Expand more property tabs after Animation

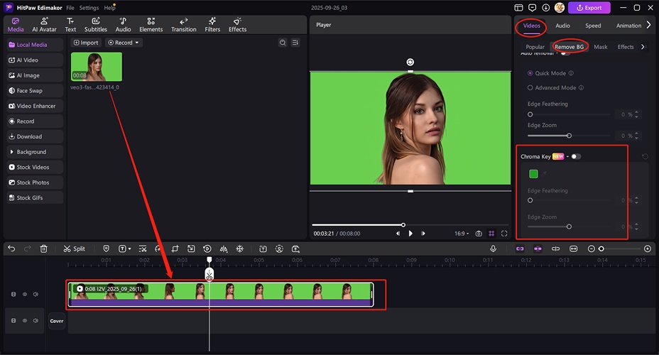[x=648, y=26]
